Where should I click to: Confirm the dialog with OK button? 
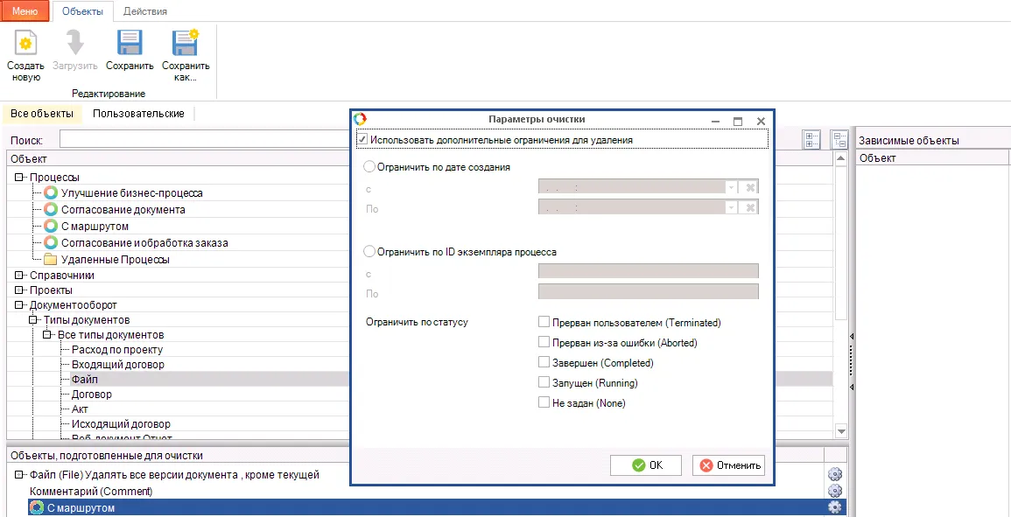(645, 465)
